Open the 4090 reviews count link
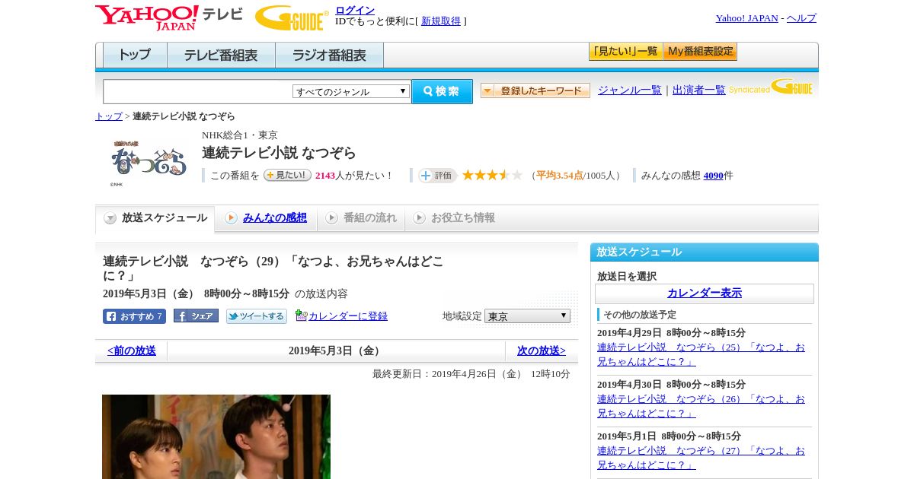914x479 pixels. [714, 176]
